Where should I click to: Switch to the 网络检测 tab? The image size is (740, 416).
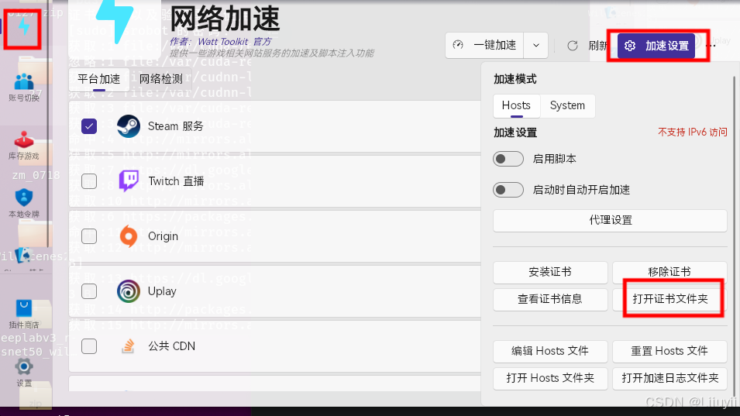161,79
